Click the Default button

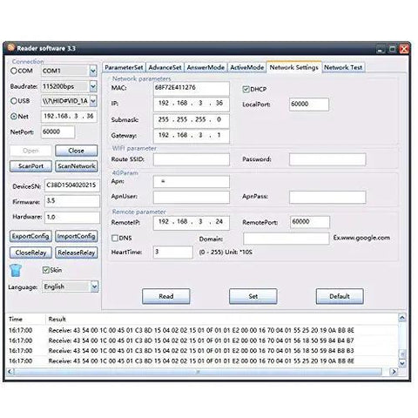[x=340, y=296]
